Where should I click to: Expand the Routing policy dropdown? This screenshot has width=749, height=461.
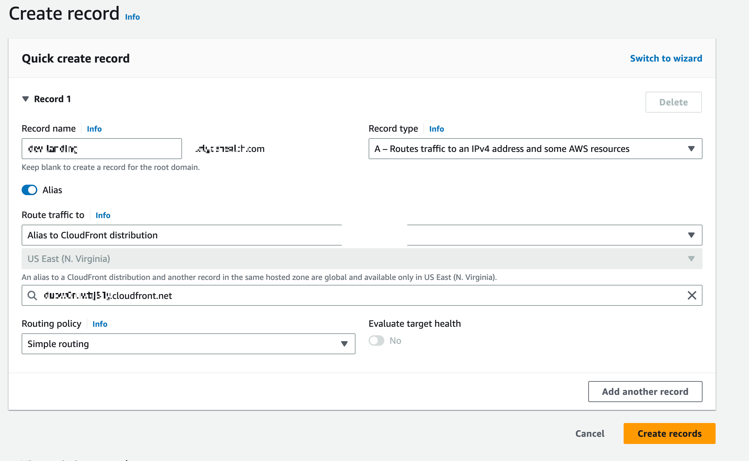pyautogui.click(x=188, y=344)
